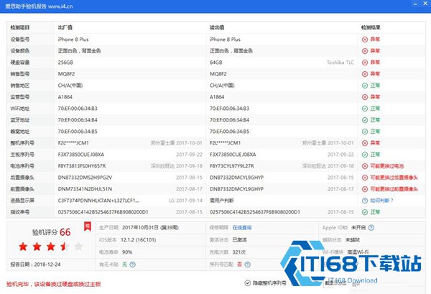Click the 检测结果 column header
This screenshot has width=431, height=294.
(x=371, y=27)
